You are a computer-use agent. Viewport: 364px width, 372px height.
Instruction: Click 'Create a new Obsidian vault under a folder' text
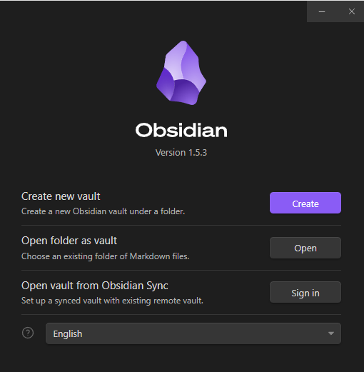coord(103,211)
